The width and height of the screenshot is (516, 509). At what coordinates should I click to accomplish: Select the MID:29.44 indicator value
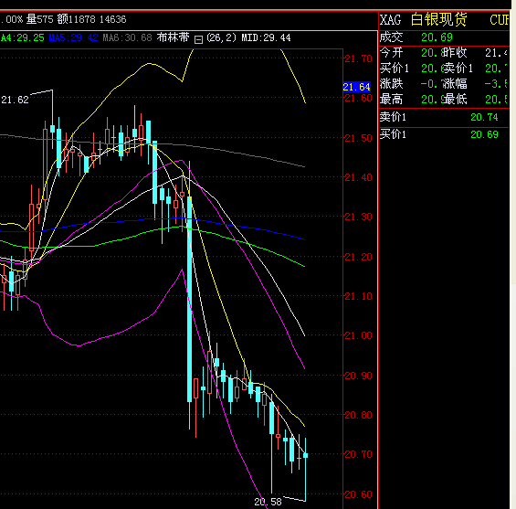[x=266, y=37]
